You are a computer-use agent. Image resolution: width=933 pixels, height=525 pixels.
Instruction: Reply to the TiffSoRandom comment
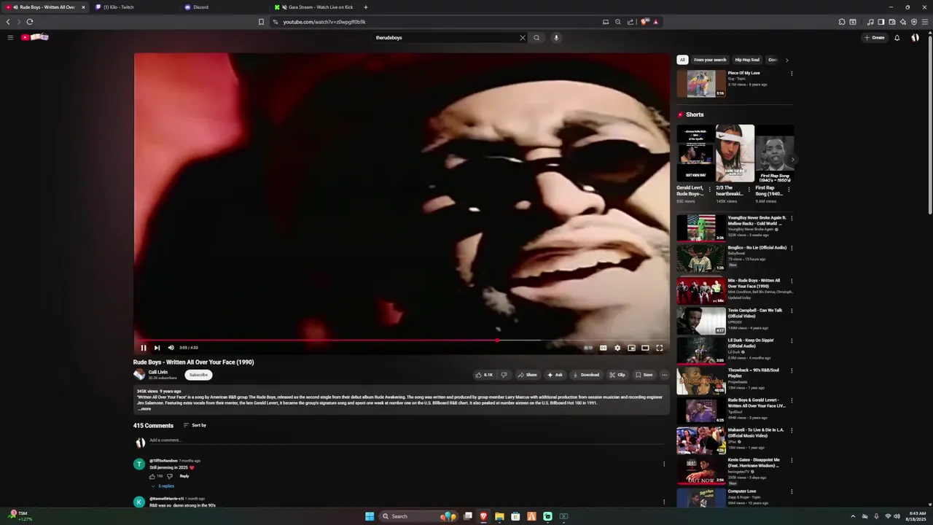click(x=184, y=476)
